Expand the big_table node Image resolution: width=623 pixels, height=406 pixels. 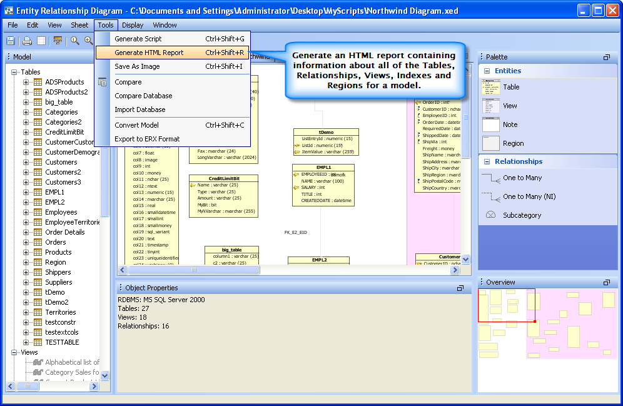tap(26, 102)
